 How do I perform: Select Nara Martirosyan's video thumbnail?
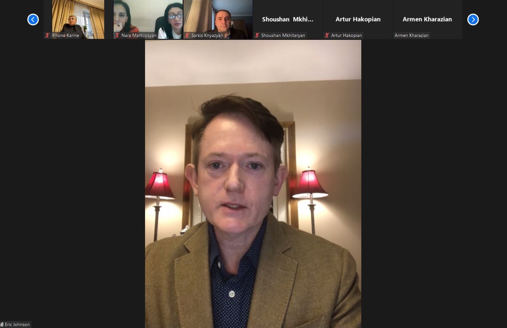[x=148, y=16]
